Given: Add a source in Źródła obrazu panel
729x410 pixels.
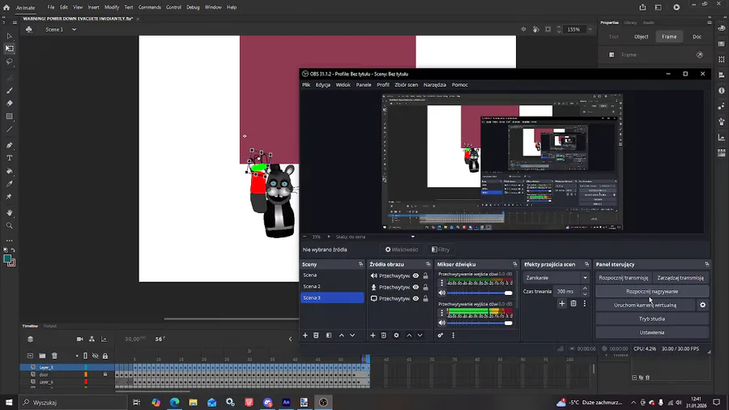Looking at the screenshot, I should click(x=373, y=335).
